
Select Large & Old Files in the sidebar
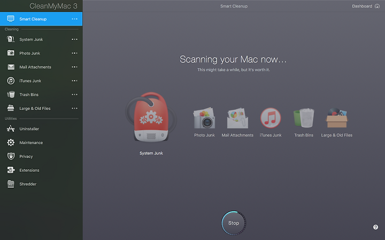pyautogui.click(x=41, y=108)
